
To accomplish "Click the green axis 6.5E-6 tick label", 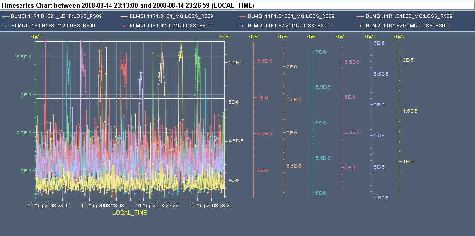I will 25,57.
